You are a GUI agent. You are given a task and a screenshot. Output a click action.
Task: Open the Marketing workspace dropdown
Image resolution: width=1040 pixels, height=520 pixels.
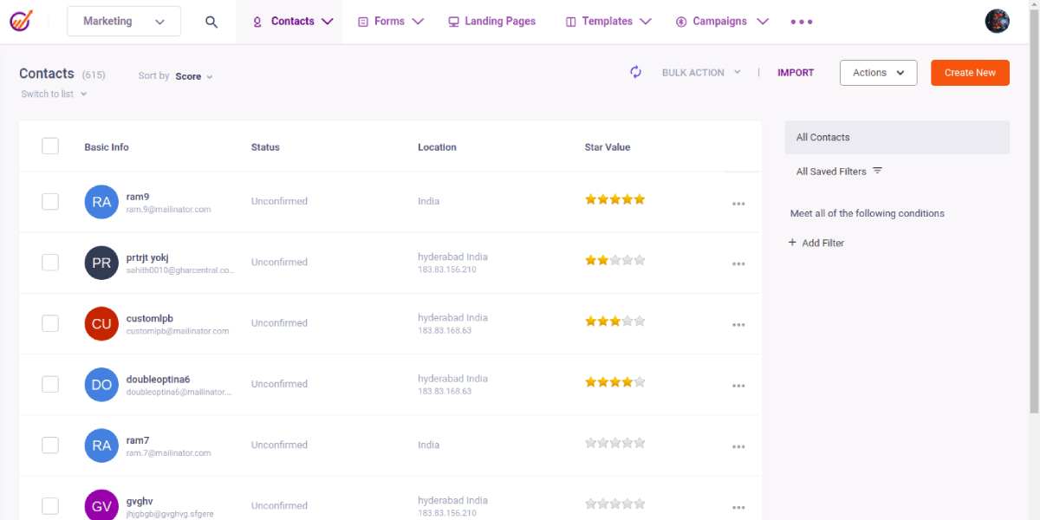[x=123, y=20]
